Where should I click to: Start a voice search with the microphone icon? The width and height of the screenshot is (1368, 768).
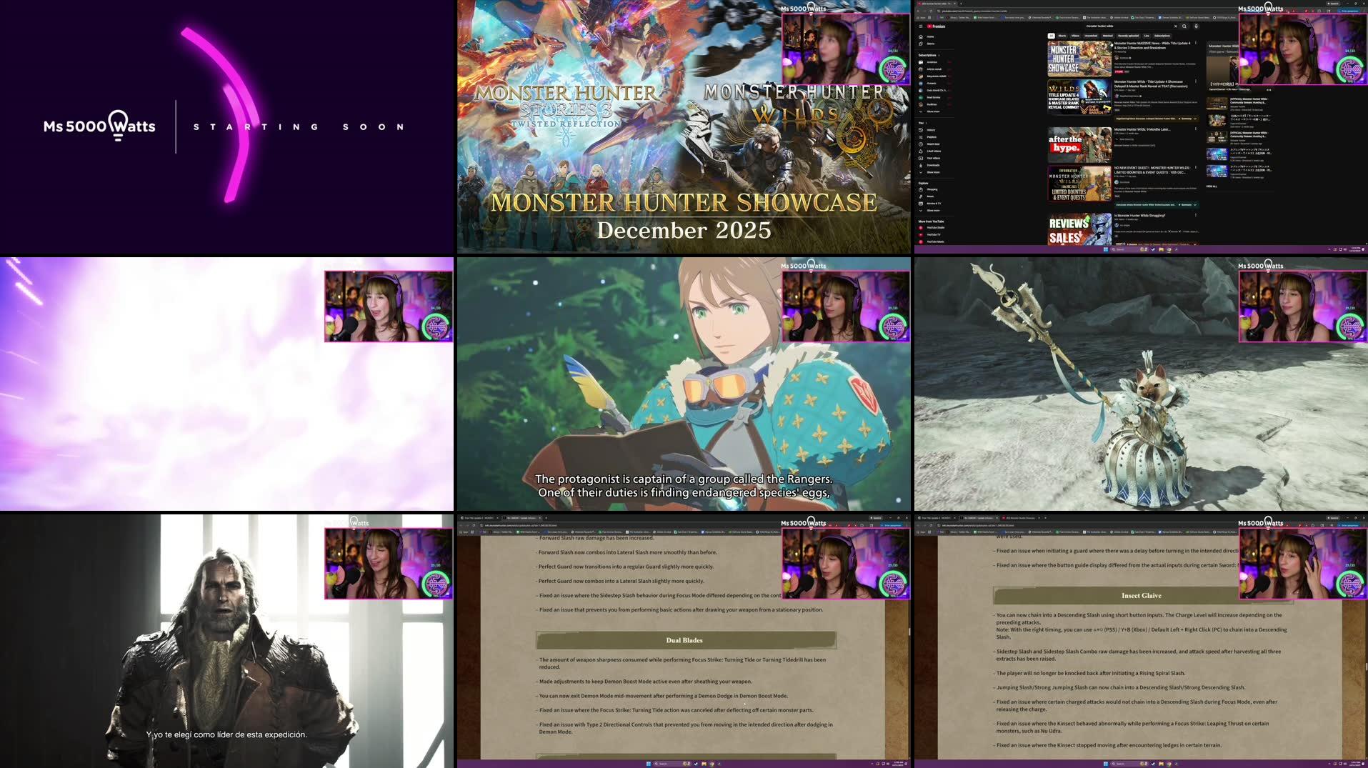click(x=1196, y=26)
